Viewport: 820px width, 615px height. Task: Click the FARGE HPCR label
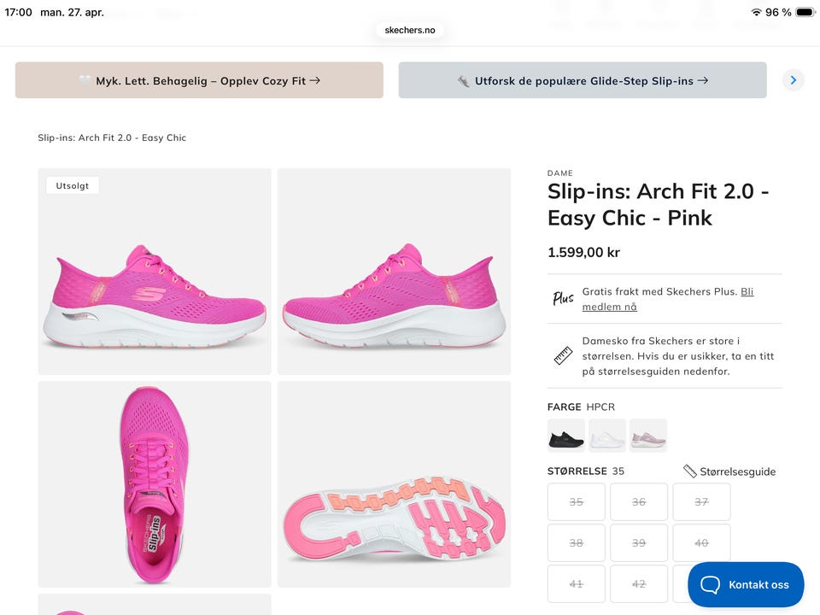581,407
